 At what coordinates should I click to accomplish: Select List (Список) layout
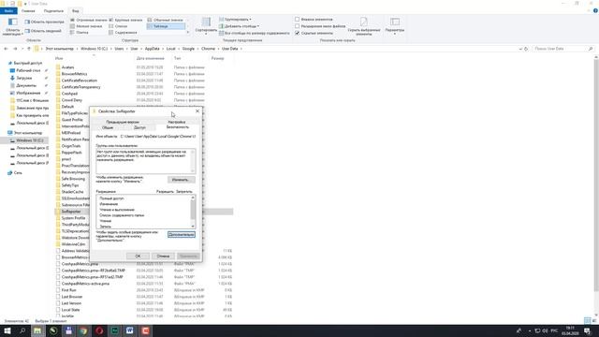[x=118, y=26]
